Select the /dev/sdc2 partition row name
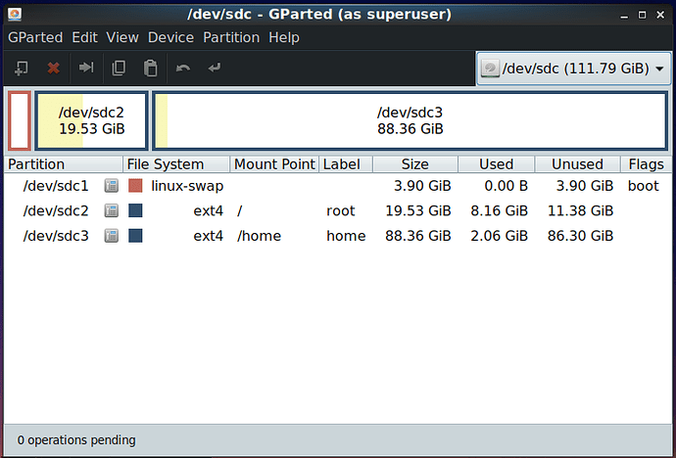Viewport: 676px width, 458px height. coord(56,211)
